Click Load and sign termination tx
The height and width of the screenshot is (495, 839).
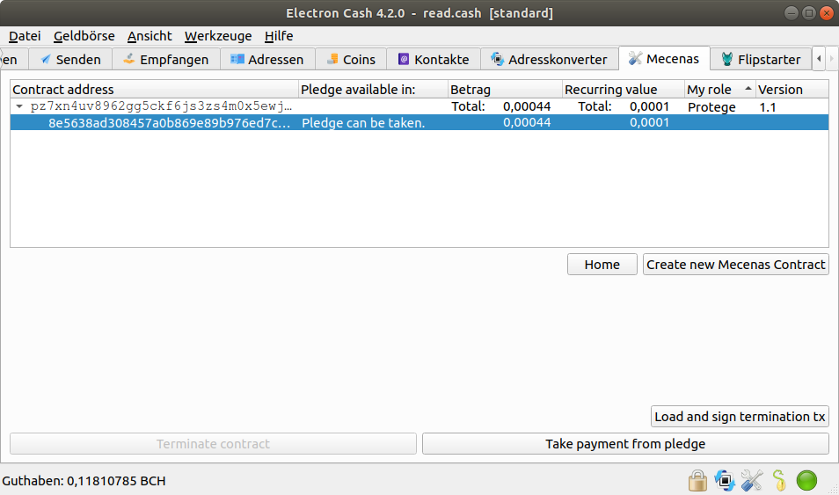(740, 417)
